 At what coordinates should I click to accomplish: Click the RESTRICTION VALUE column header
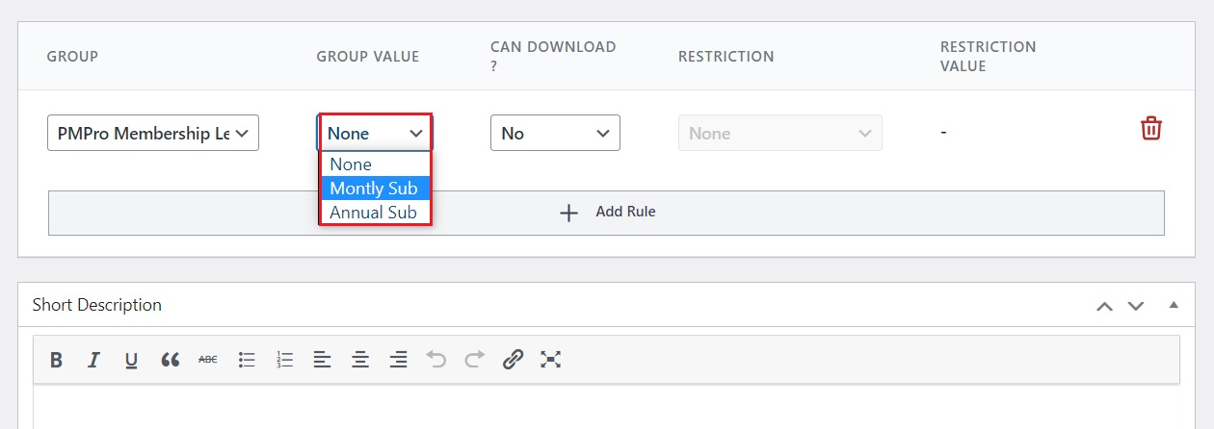click(x=989, y=56)
